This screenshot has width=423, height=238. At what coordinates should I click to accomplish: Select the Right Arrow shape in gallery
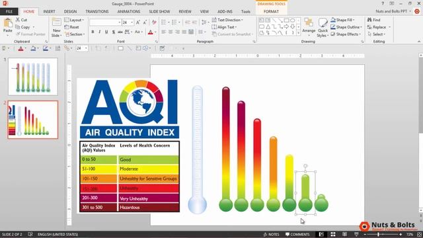[x=286, y=26]
